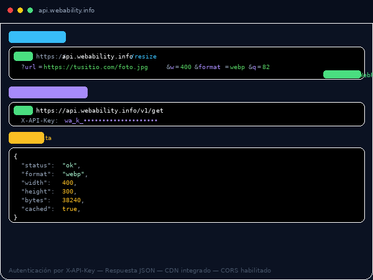This screenshot has width=373, height=280.
Task: Click the "status": "ok" line in JSON
Action: coord(51,166)
